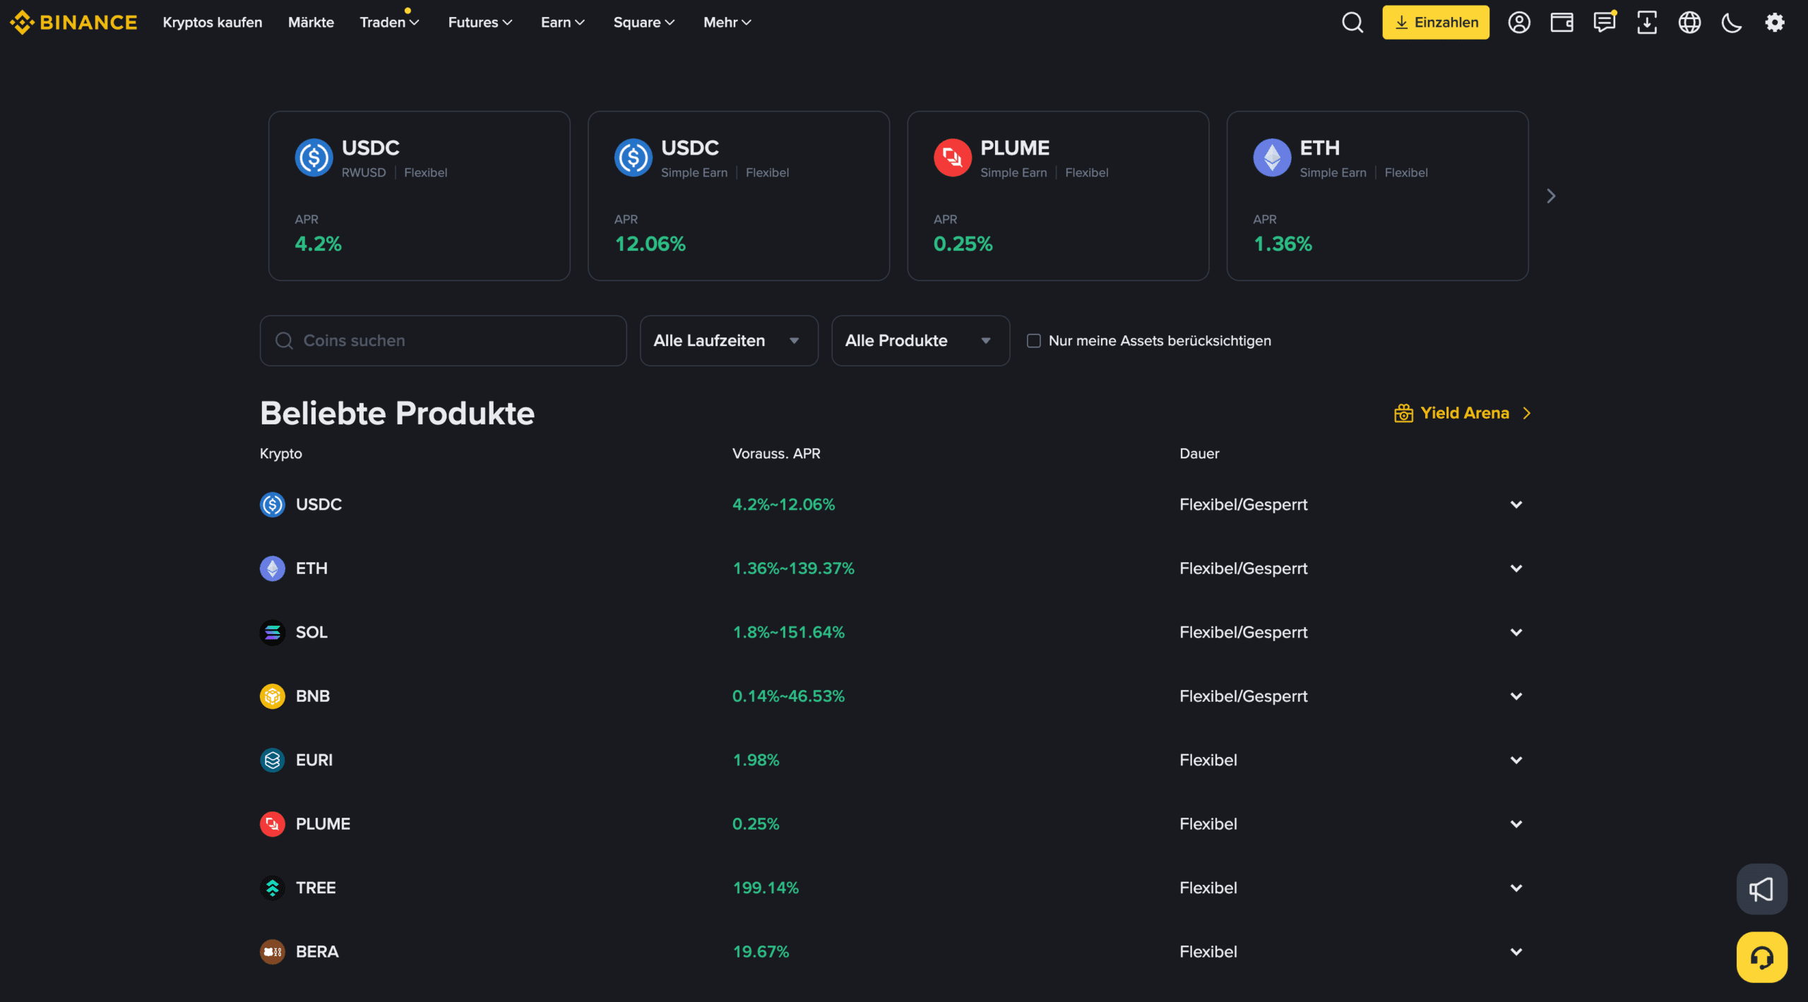This screenshot has height=1002, width=1808.
Task: Enable Nur meine Assets berücksichtigen checkbox
Action: pos(1034,341)
